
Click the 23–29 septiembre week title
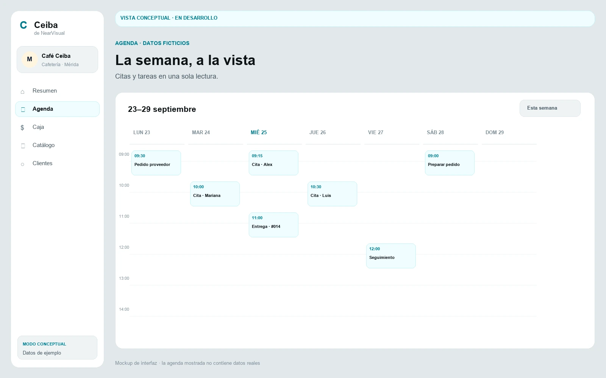click(162, 109)
